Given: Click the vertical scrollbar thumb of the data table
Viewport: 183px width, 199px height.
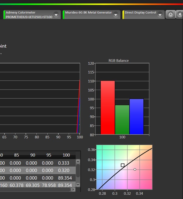Looking at the screenshot, I should click(78, 171).
